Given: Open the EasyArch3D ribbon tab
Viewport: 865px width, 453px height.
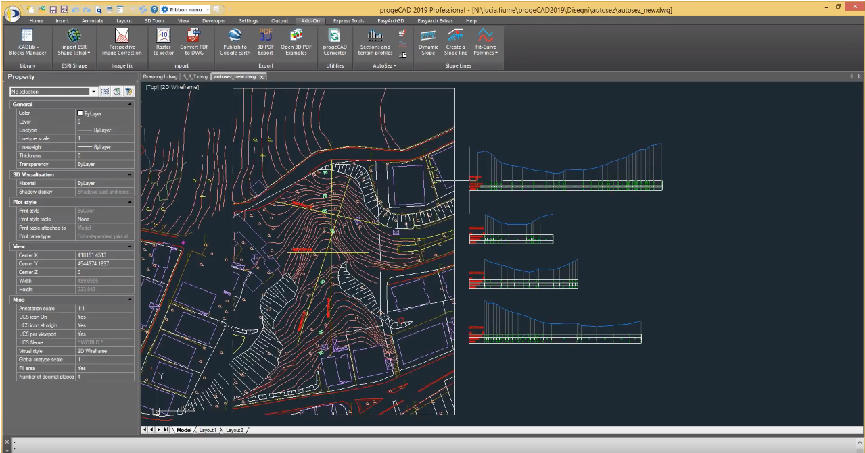Looking at the screenshot, I should [x=390, y=21].
